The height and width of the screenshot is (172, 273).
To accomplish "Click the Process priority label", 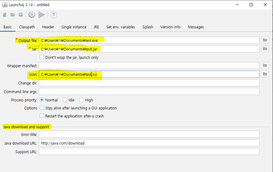I will point(24,100).
